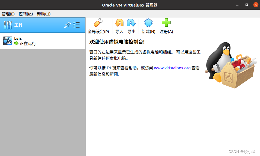This screenshot has width=260, height=156.
Task: Click the 导出 export appliance icon
Action: coord(131,23)
